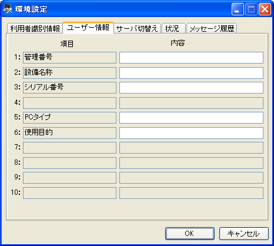Click the キャンセル button
This screenshot has height=246, width=274.
click(244, 234)
